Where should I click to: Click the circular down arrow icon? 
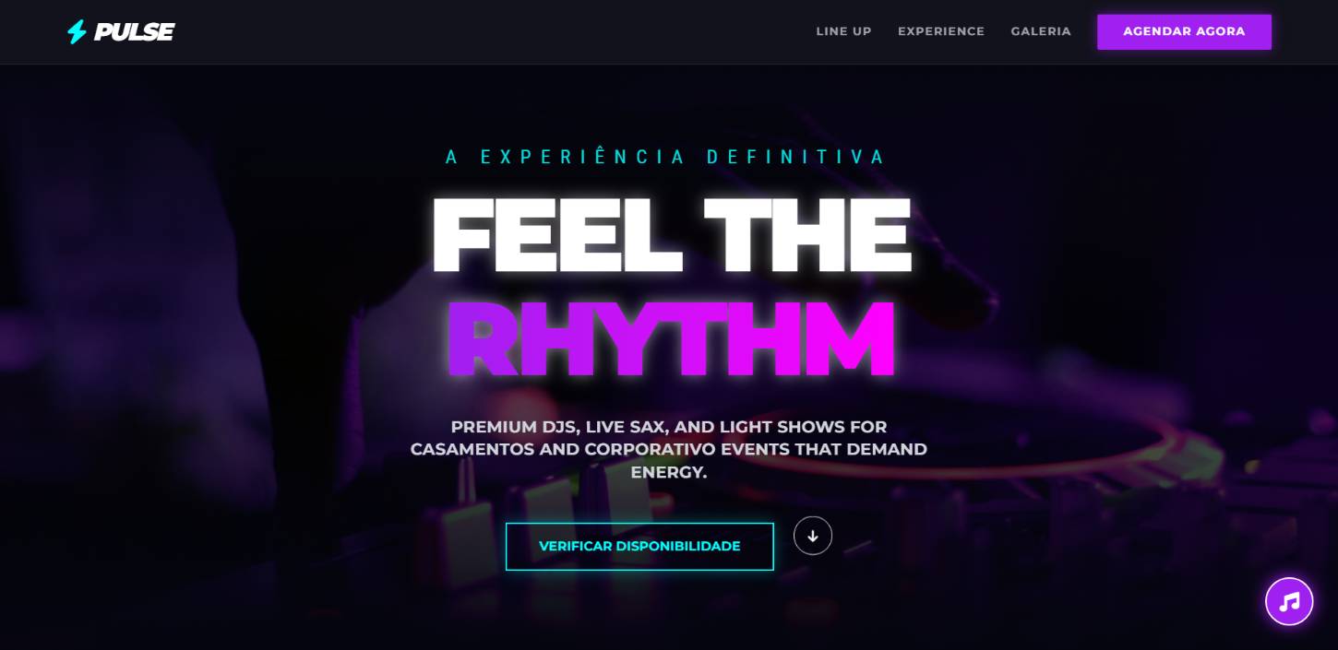pos(813,536)
